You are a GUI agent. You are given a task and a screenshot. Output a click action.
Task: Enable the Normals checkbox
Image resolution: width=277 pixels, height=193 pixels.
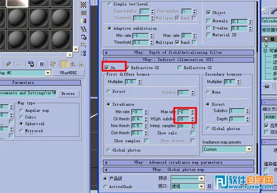click(209, 21)
